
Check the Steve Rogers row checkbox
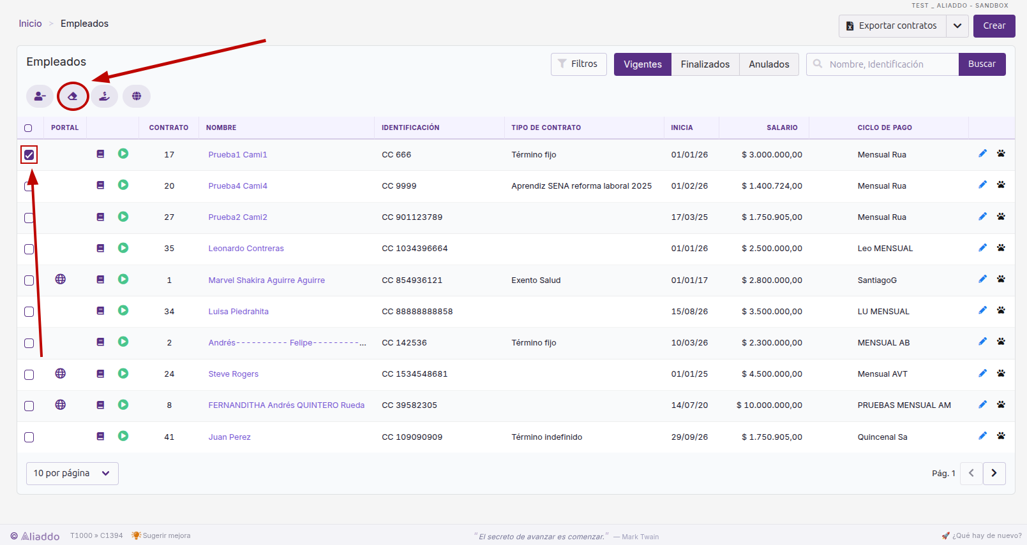point(29,375)
